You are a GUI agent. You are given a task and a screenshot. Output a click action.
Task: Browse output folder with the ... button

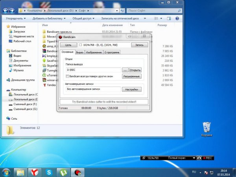point(125,70)
